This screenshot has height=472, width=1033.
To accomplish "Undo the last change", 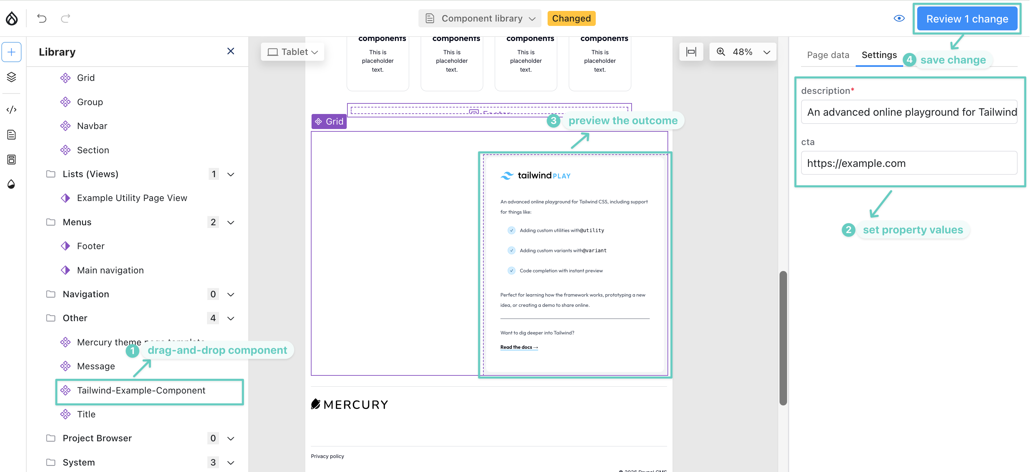I will pyautogui.click(x=42, y=18).
